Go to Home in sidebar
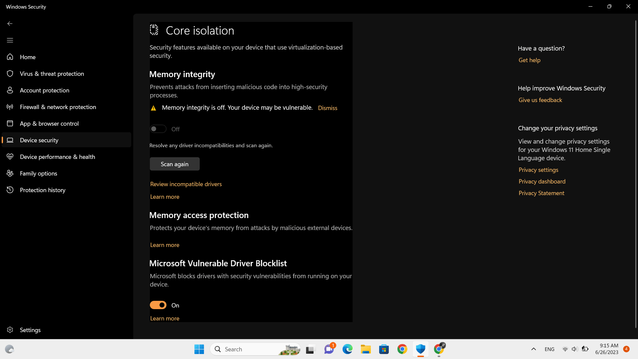 click(66, 57)
